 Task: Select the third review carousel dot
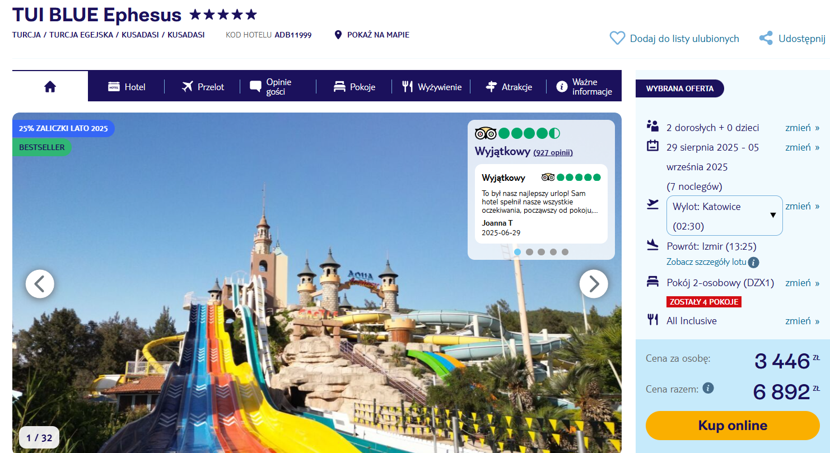pos(541,252)
